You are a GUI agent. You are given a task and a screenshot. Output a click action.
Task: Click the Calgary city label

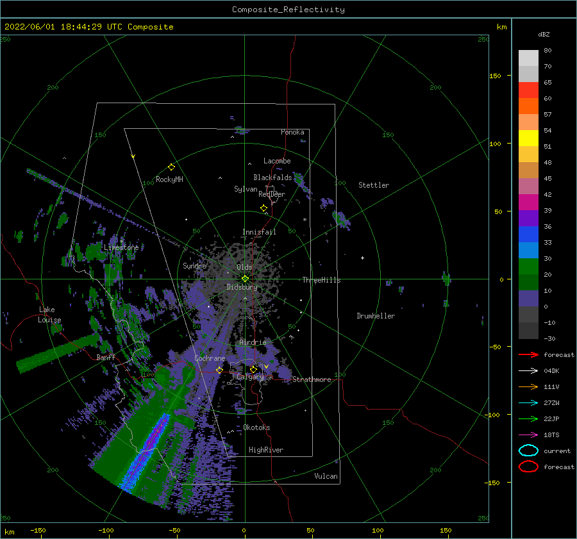pyautogui.click(x=250, y=377)
